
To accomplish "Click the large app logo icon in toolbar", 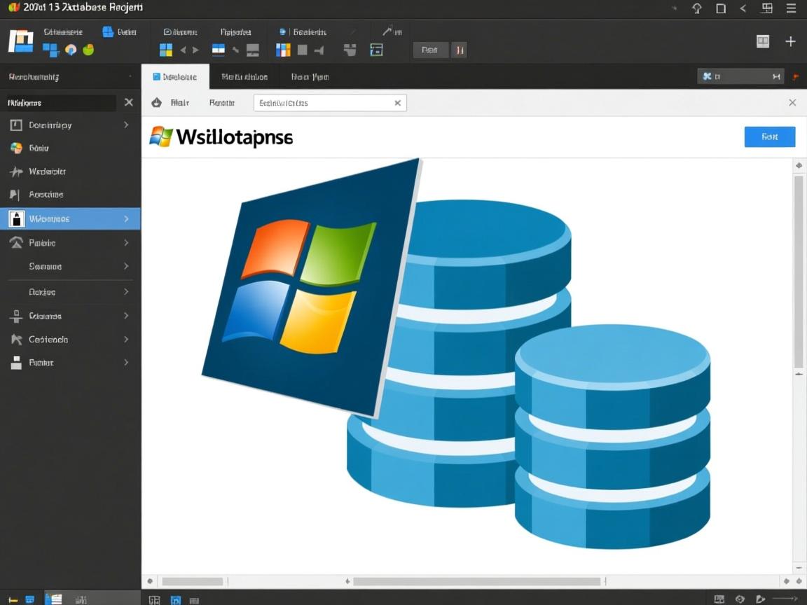I will click(x=20, y=41).
